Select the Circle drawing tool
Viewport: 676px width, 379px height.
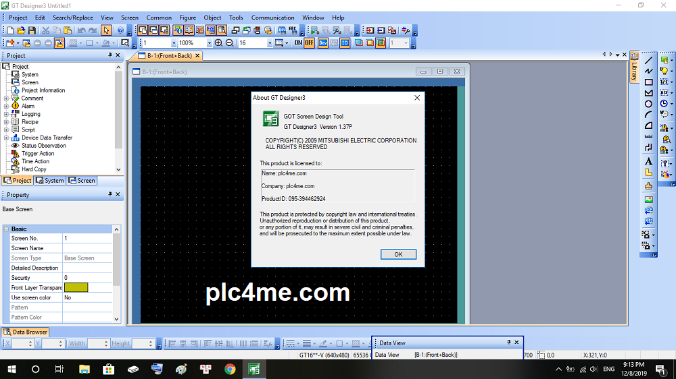[x=648, y=104]
